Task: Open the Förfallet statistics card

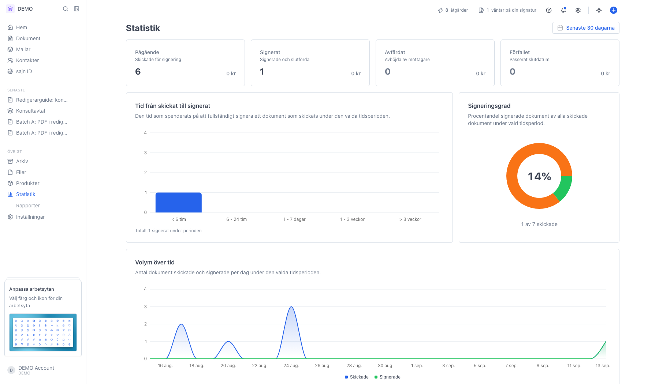Action: pos(560,63)
